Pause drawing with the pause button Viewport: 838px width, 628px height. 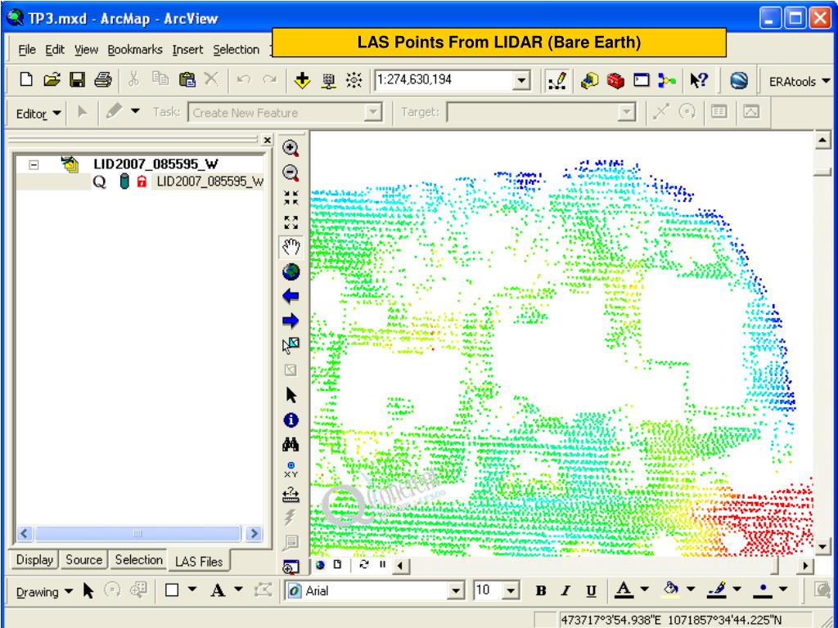pos(383,564)
